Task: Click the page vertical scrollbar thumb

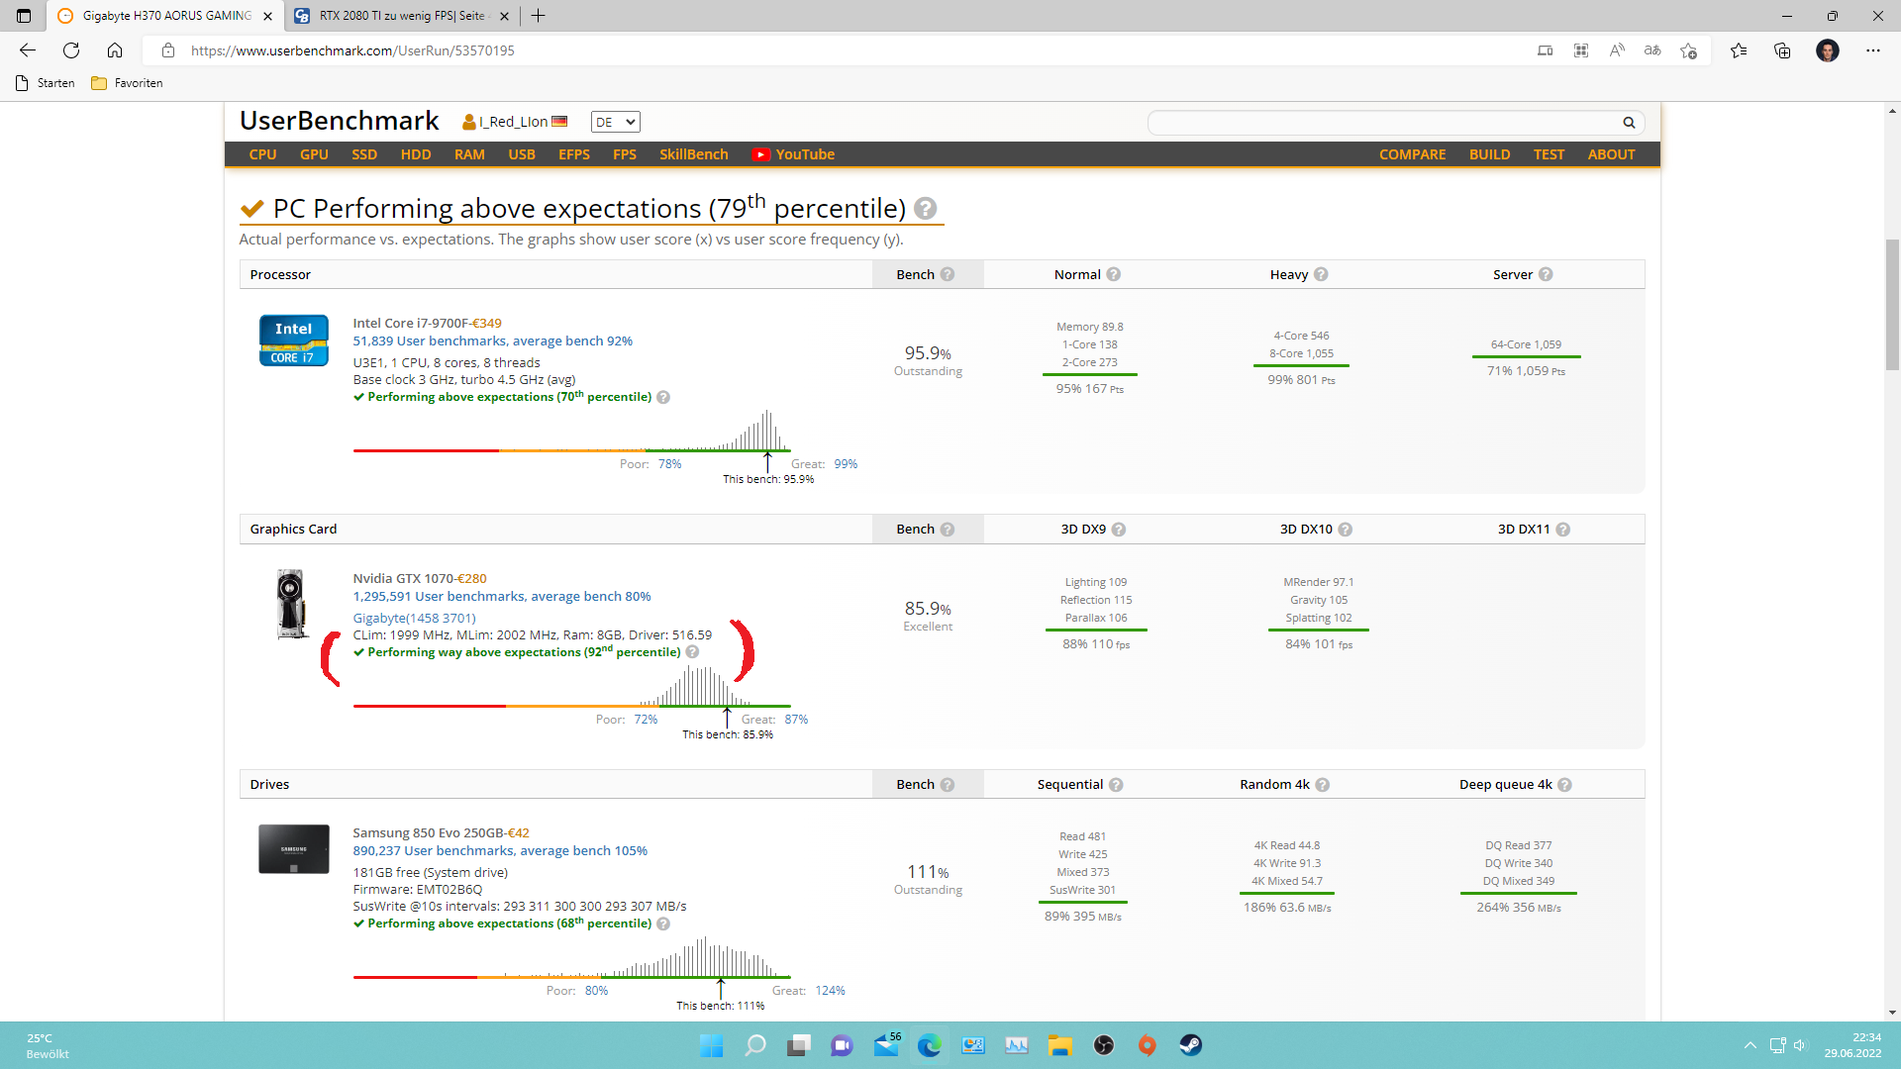Action: 1892,304
